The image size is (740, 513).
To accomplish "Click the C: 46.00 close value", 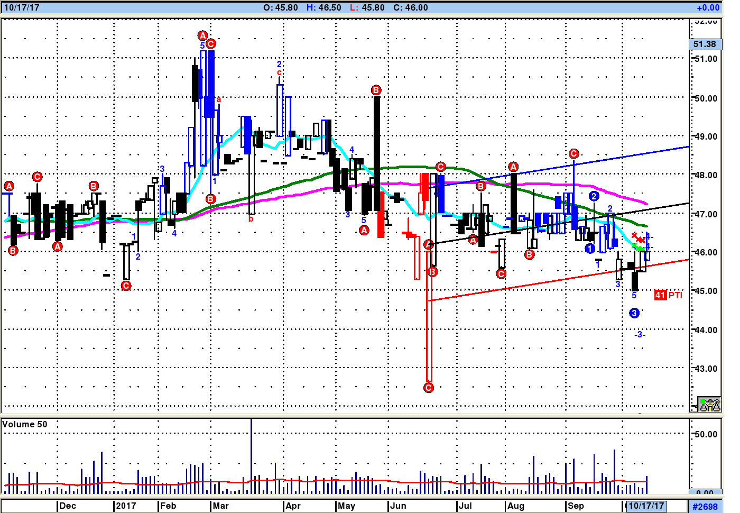I will [411, 7].
